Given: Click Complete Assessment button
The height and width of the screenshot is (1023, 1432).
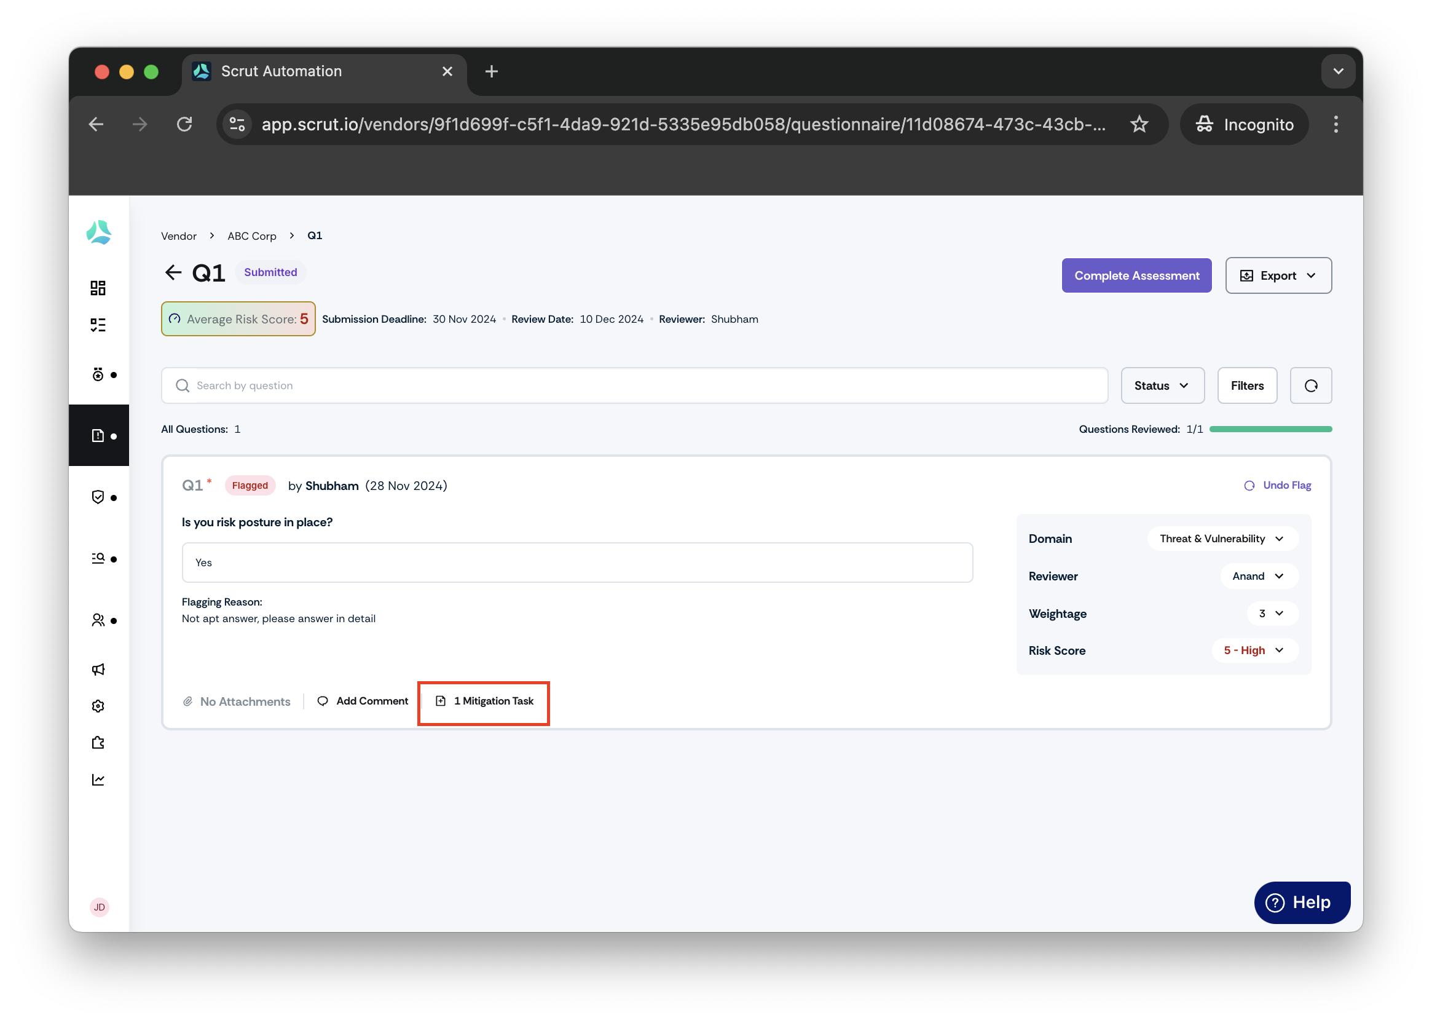Looking at the screenshot, I should pos(1136,275).
